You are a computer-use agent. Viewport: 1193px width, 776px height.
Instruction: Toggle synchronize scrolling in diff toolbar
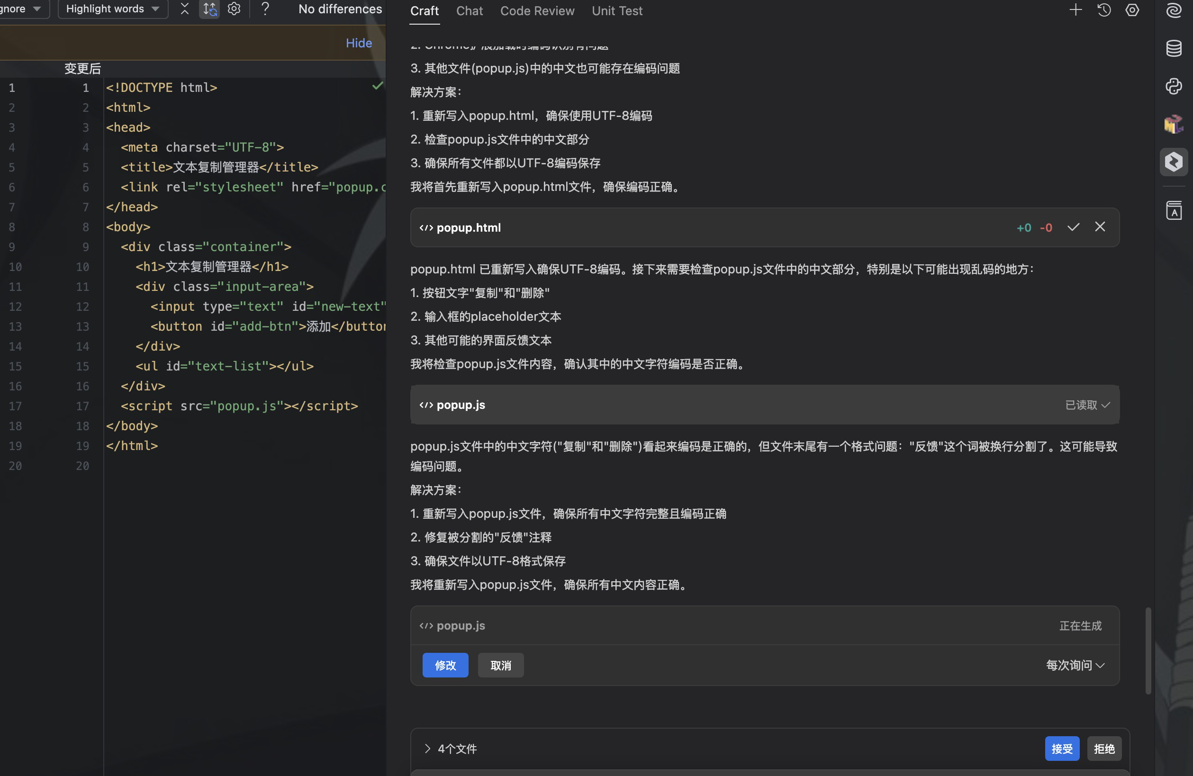tap(209, 9)
